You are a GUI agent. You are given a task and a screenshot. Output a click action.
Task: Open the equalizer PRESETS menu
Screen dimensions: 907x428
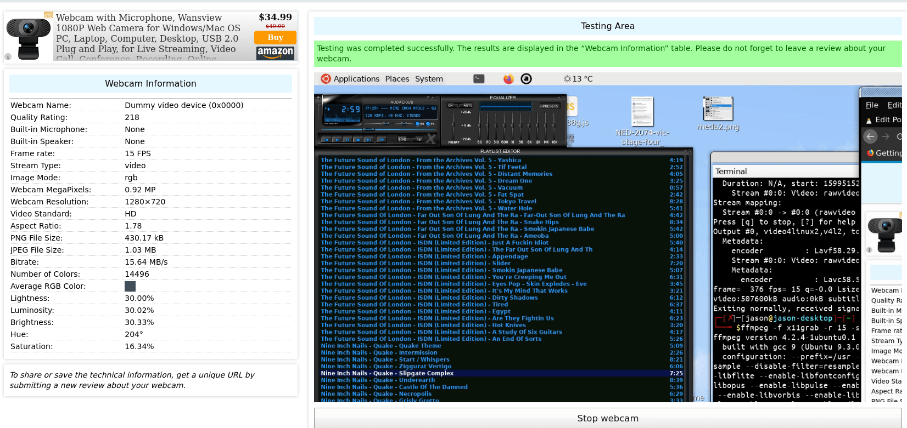coord(549,106)
